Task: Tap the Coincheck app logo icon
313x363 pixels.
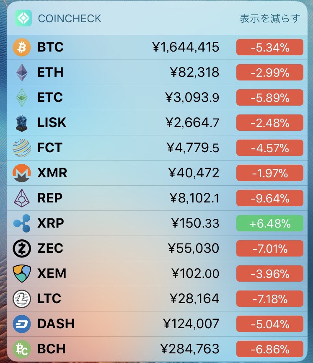Action: (23, 18)
